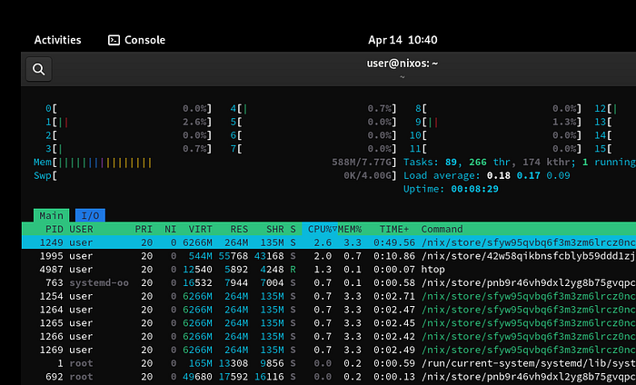636x385 pixels.
Task: Select process row with PID 1254
Action: (329, 296)
